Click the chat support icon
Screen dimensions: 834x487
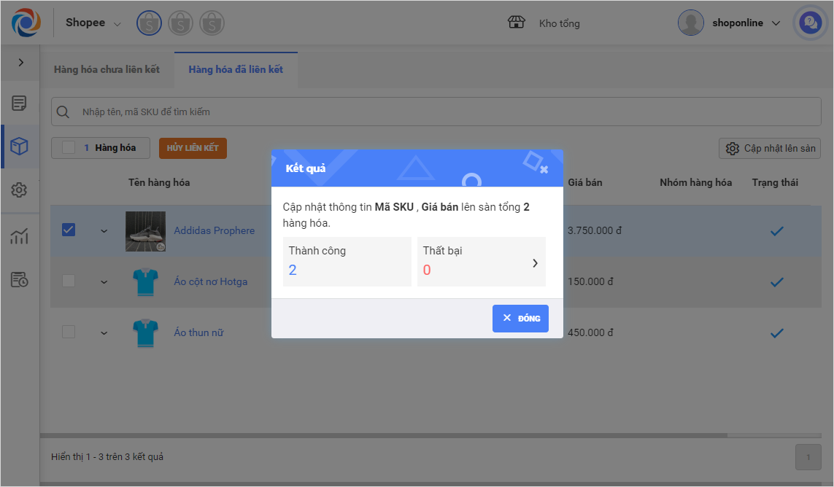point(809,23)
